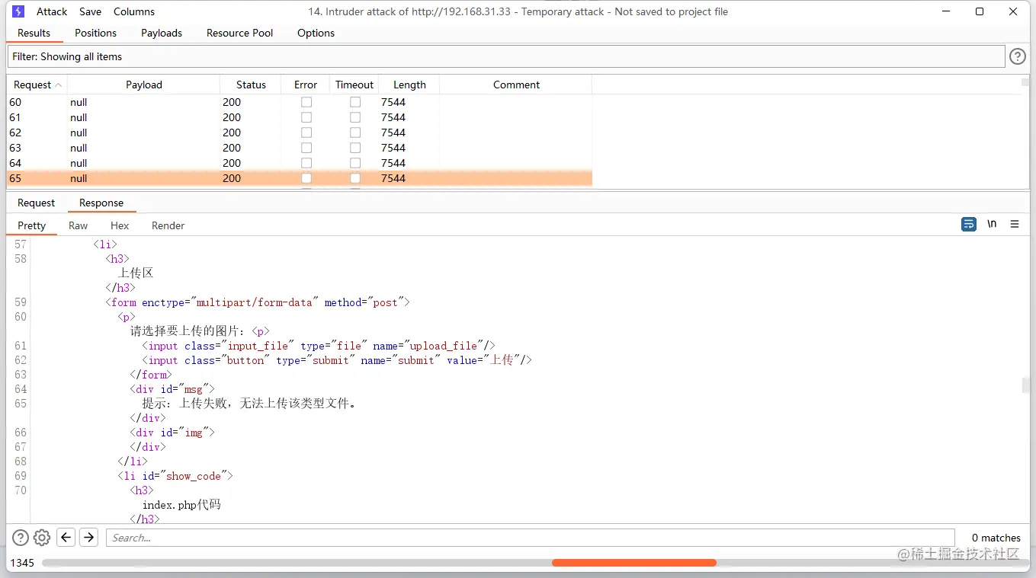This screenshot has width=1036, height=578.
Task: Switch to the Positions tab
Action: (x=96, y=33)
